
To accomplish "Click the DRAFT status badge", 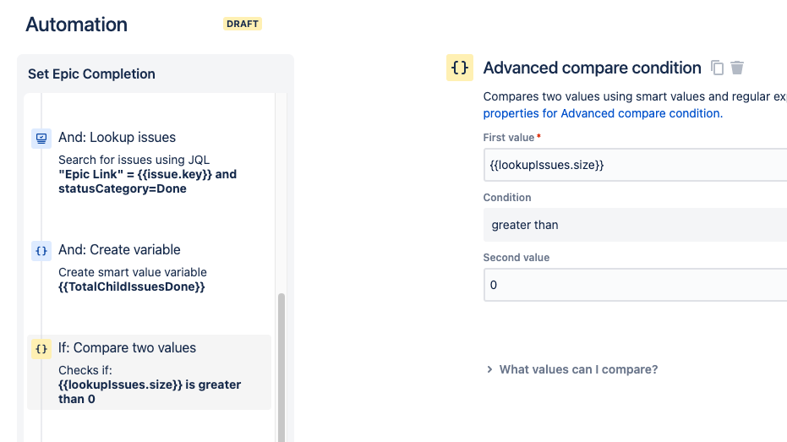I will [x=243, y=24].
